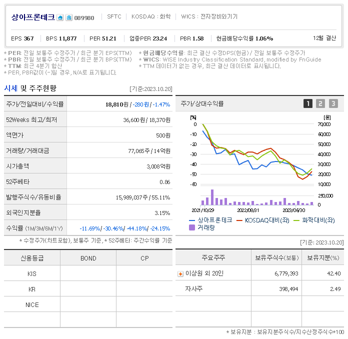The height and width of the screenshot is (339, 348).
Task: Click the BOND column header
Action: pyautogui.click(x=88, y=258)
